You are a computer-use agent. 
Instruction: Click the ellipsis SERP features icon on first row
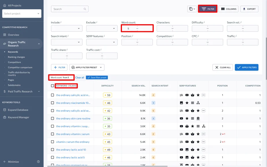203,95
